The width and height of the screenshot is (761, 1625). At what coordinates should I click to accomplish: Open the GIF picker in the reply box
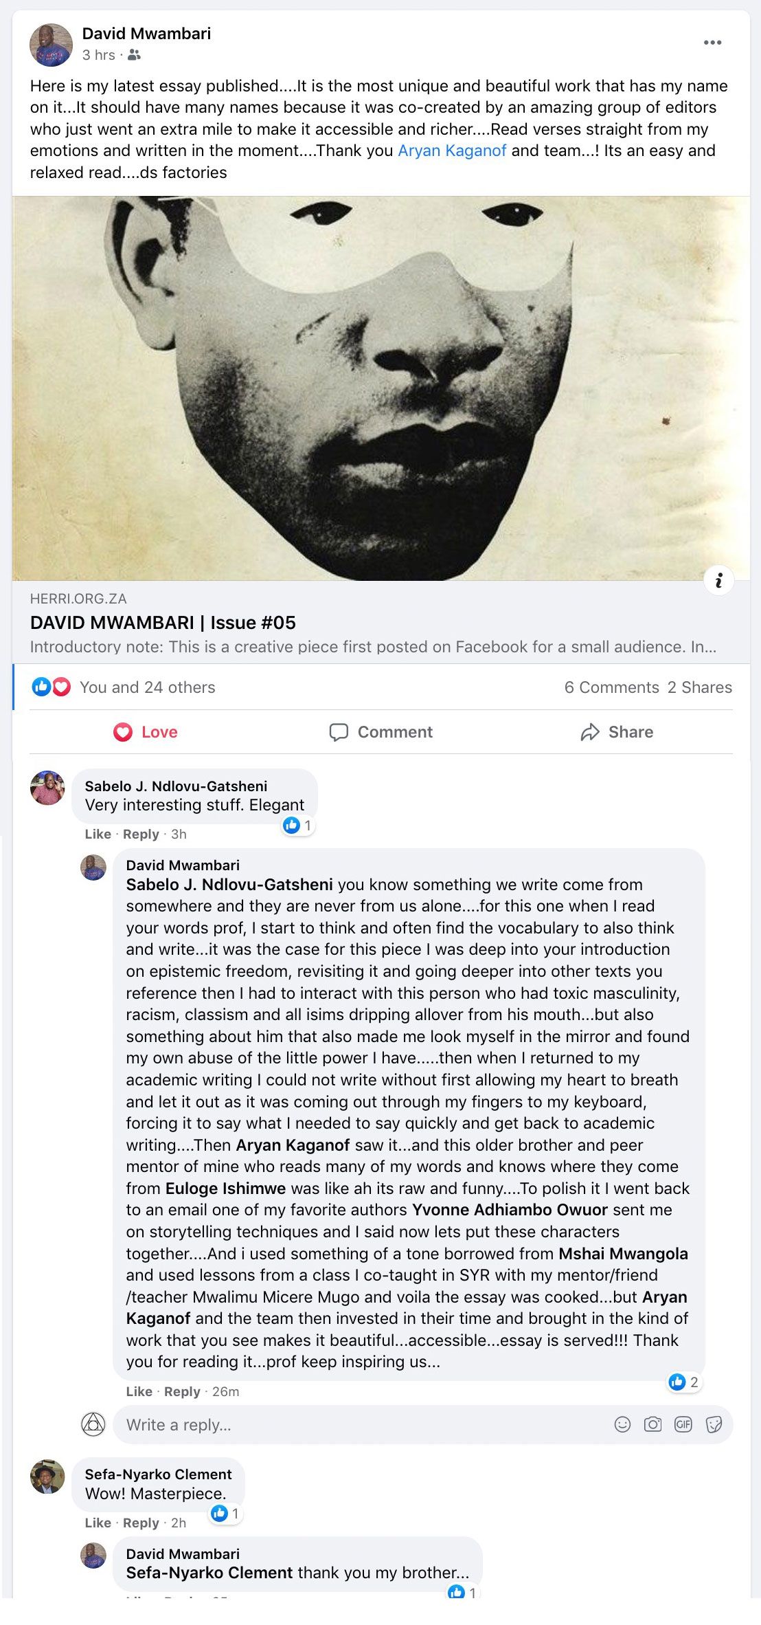click(x=683, y=1424)
